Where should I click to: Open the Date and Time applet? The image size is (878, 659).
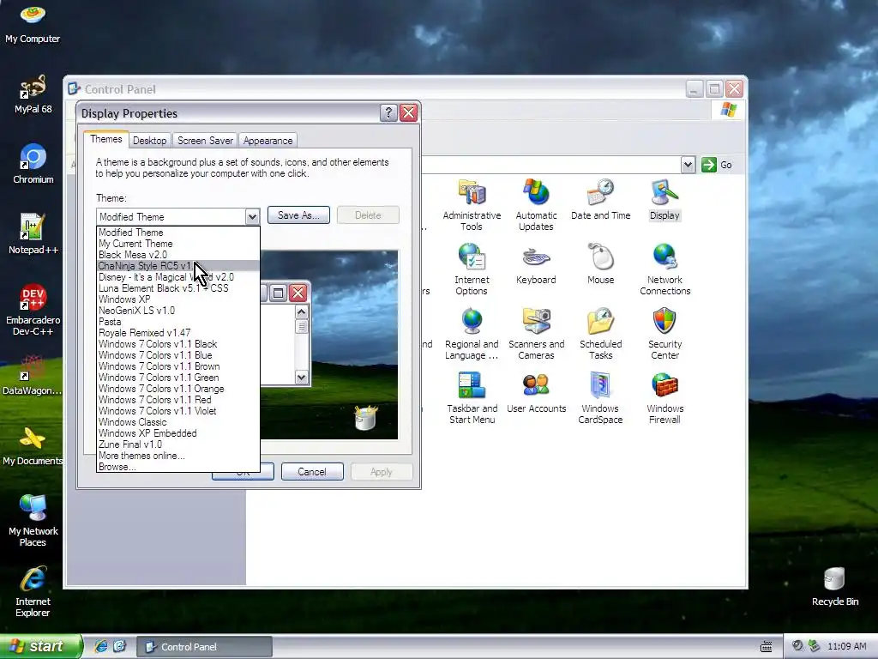pyautogui.click(x=600, y=199)
